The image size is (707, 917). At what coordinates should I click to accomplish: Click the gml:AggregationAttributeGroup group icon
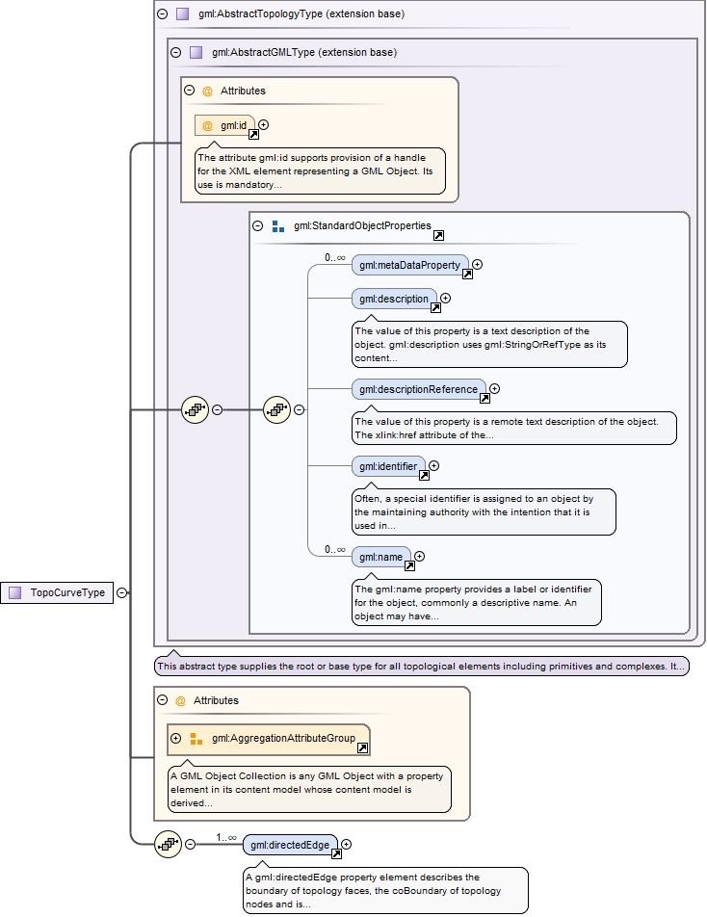(196, 739)
